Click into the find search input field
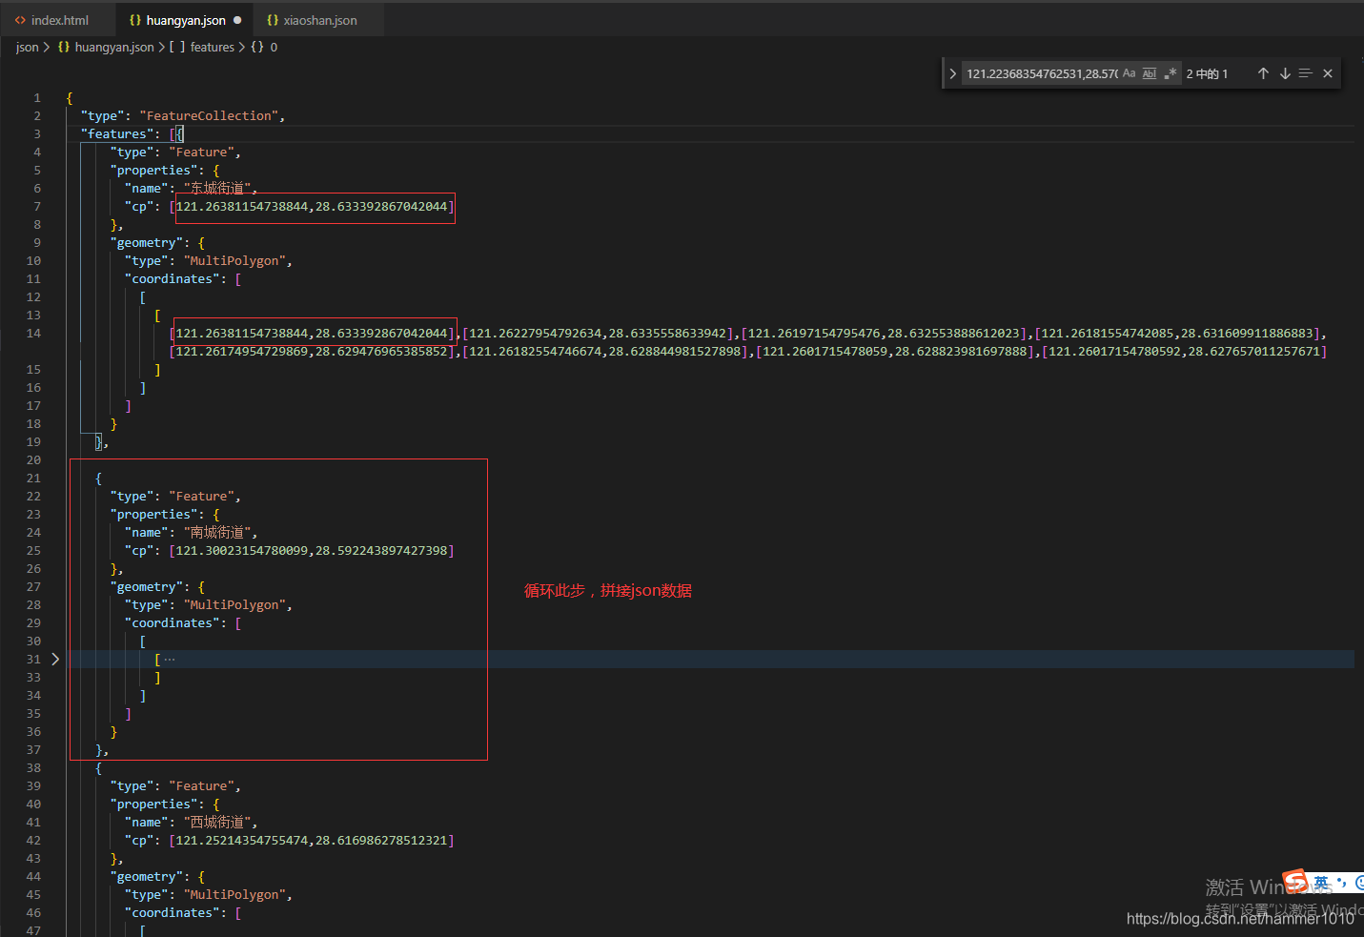 [x=1041, y=73]
